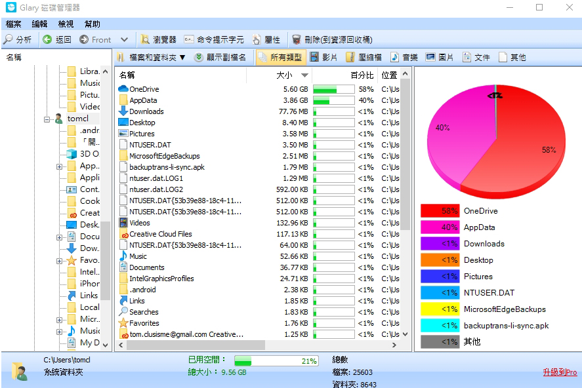This screenshot has height=388, width=582.
Task: Select the NTUSER.DAT file row
Action: click(259, 145)
